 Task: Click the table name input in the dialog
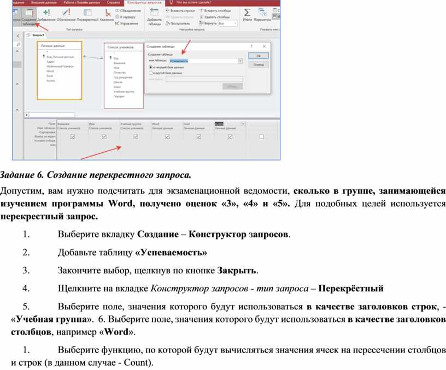tap(203, 61)
